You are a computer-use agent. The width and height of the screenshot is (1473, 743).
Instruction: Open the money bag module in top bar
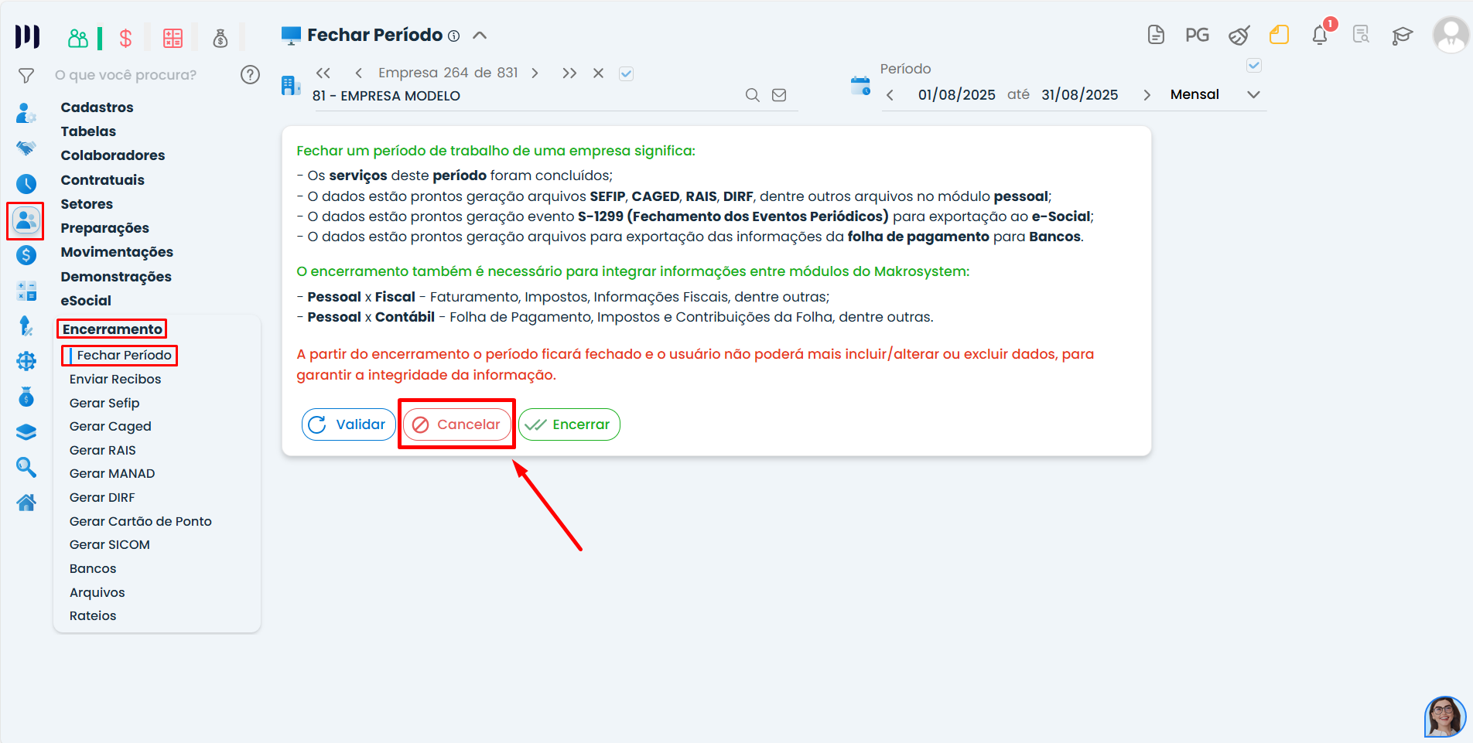click(220, 38)
